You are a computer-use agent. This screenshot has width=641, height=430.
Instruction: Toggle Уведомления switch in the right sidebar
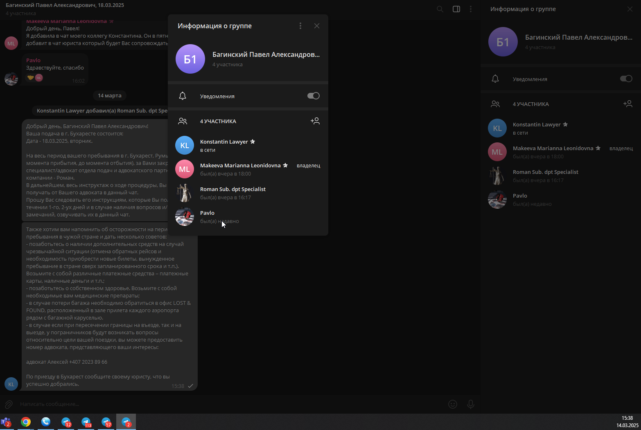(x=626, y=79)
